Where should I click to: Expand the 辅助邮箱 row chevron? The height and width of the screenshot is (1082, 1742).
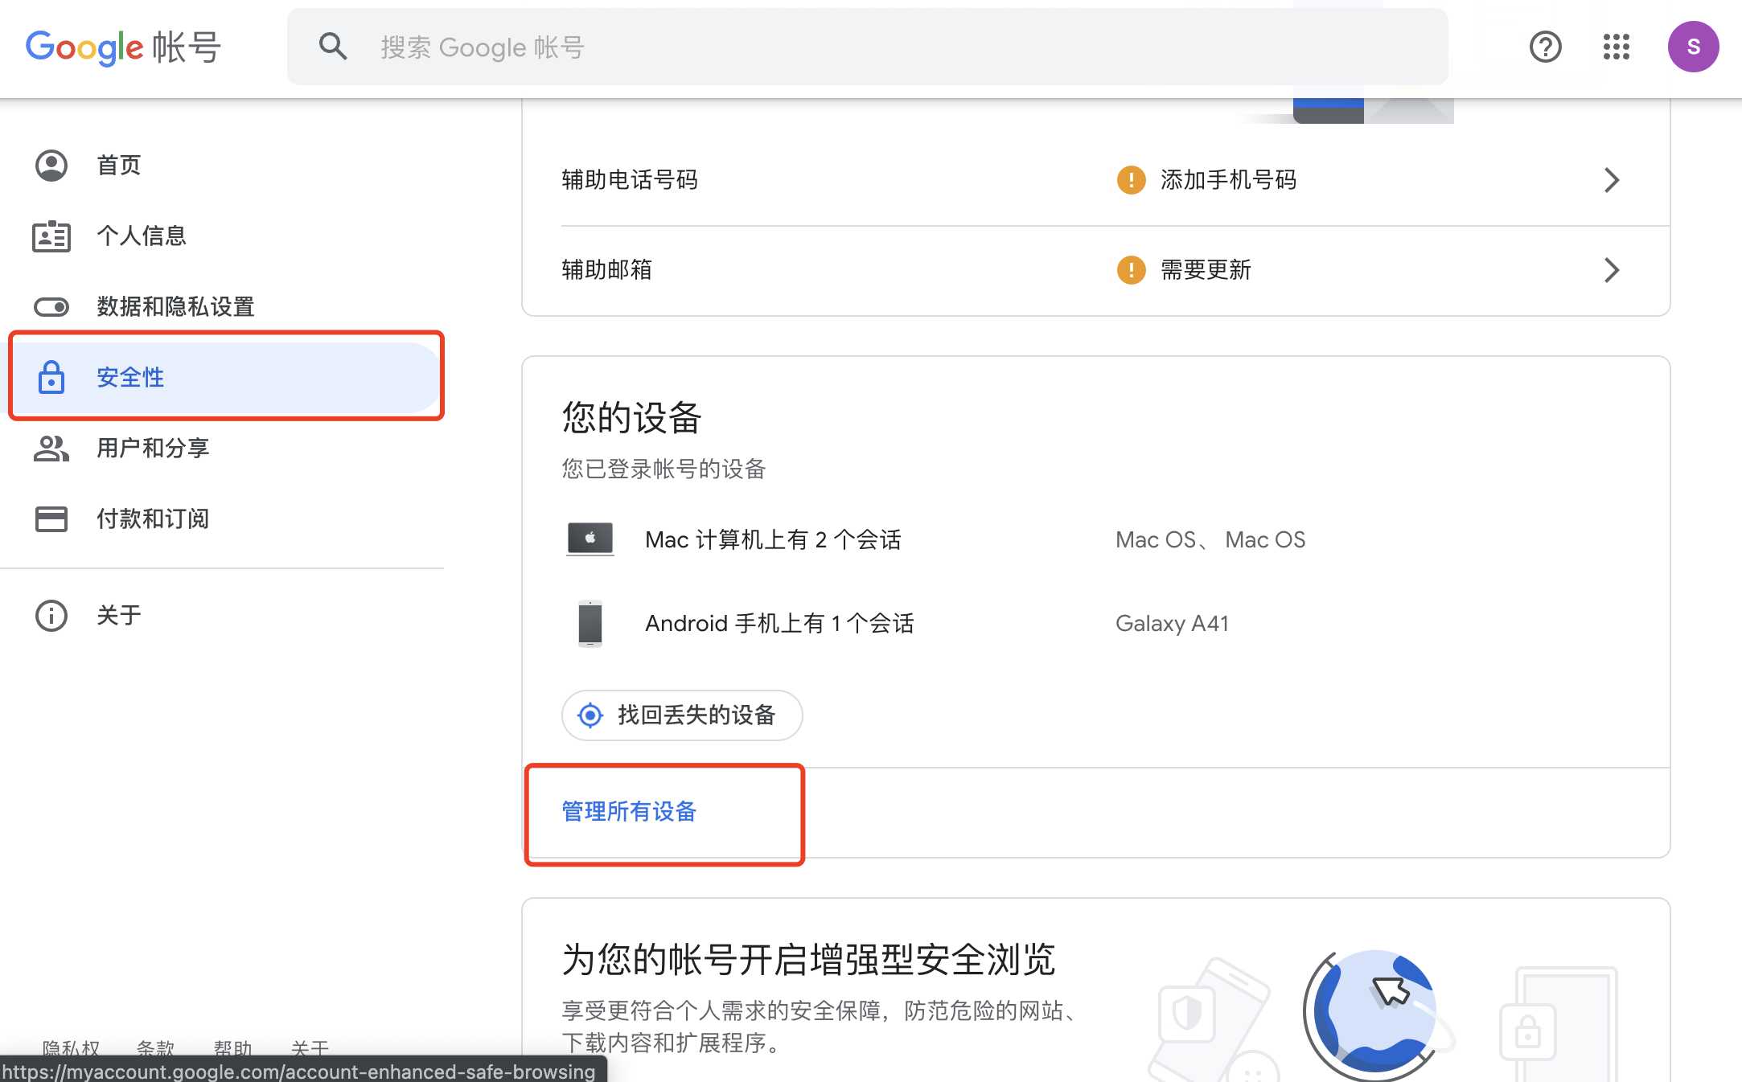click(1612, 270)
